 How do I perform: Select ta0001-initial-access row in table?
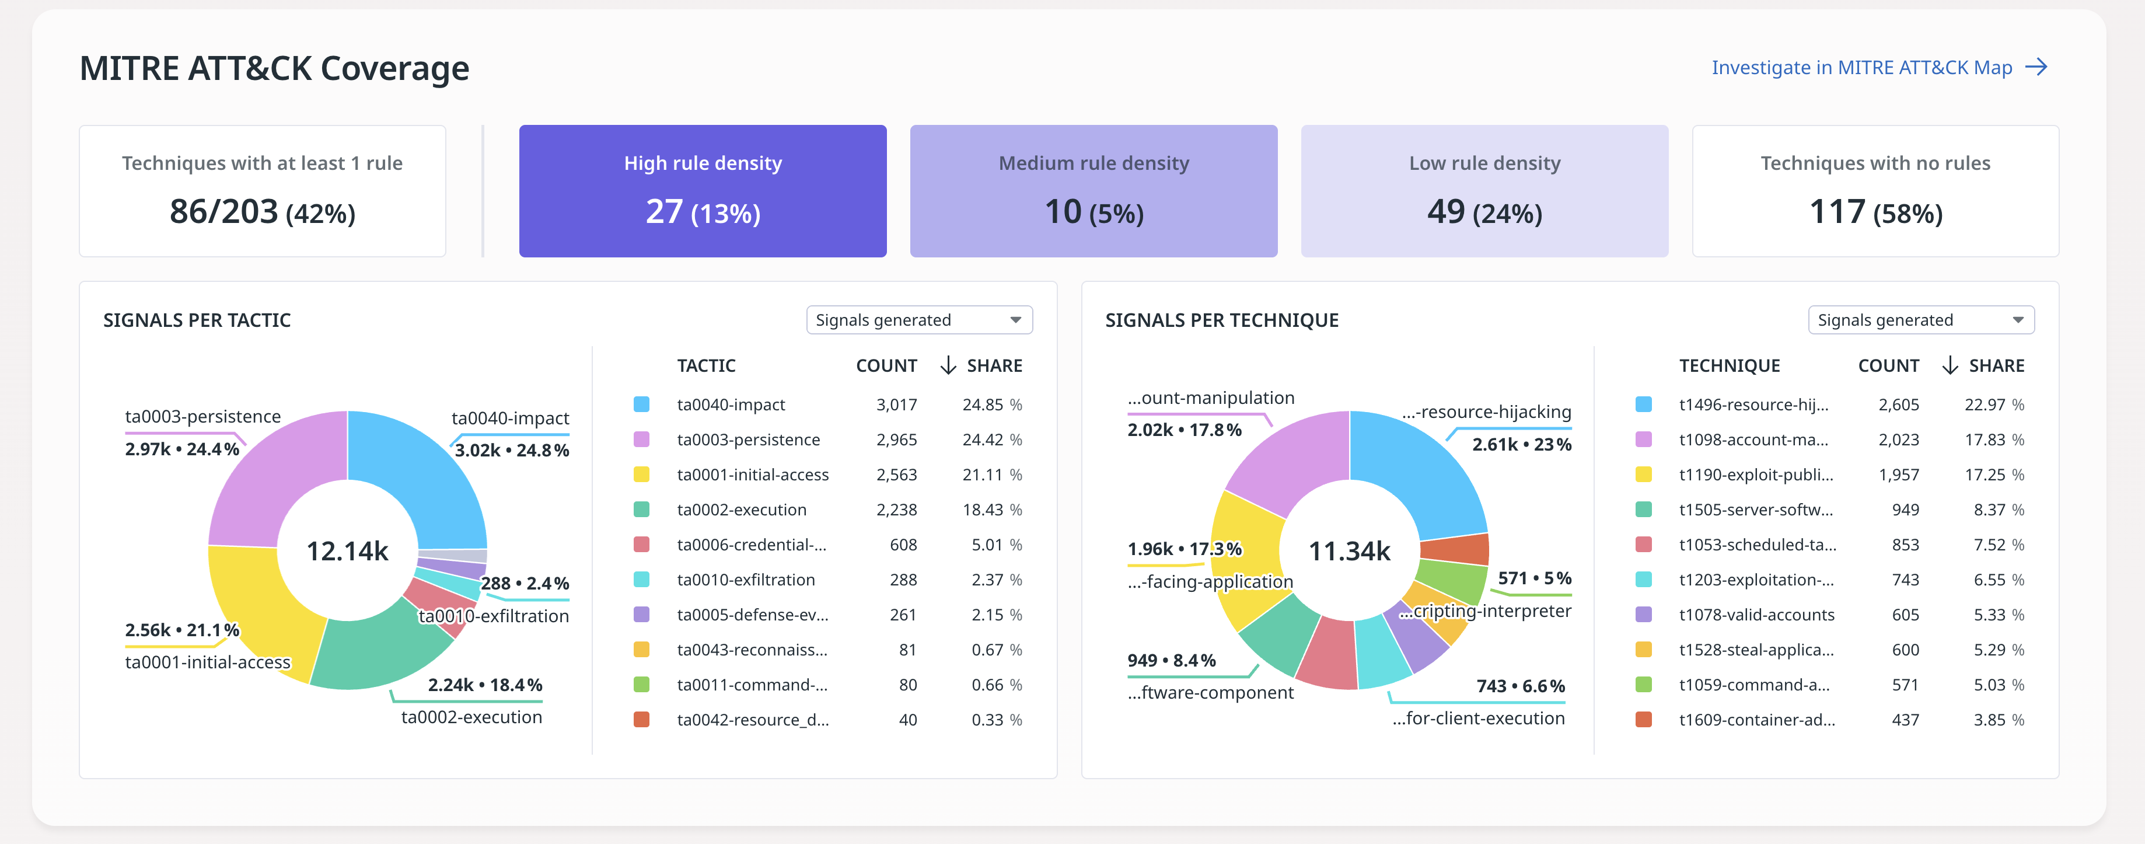pos(827,474)
